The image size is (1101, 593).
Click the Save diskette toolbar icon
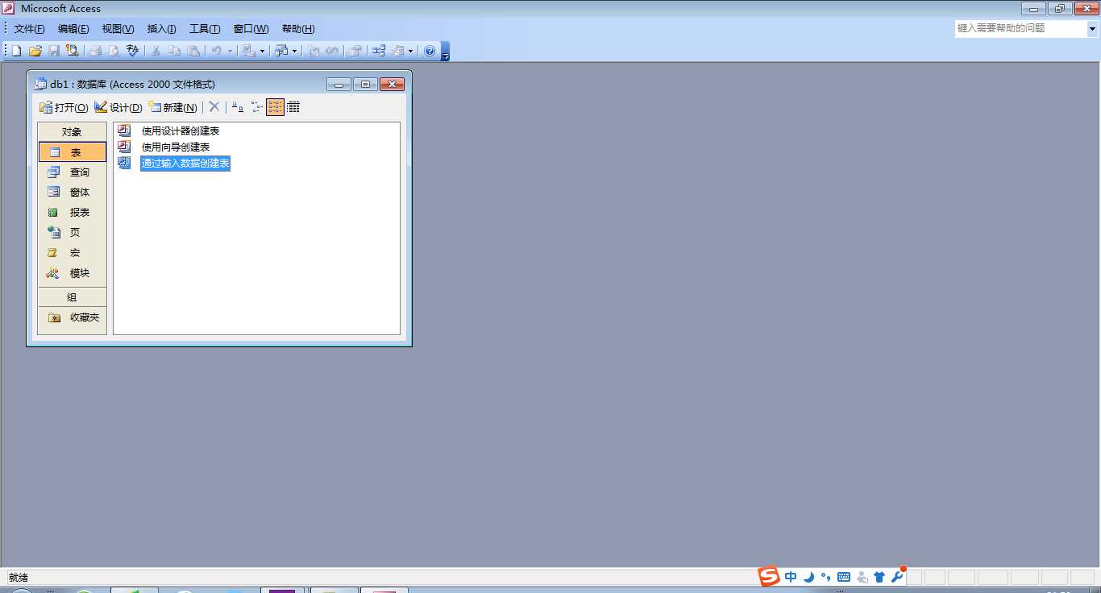tap(55, 51)
